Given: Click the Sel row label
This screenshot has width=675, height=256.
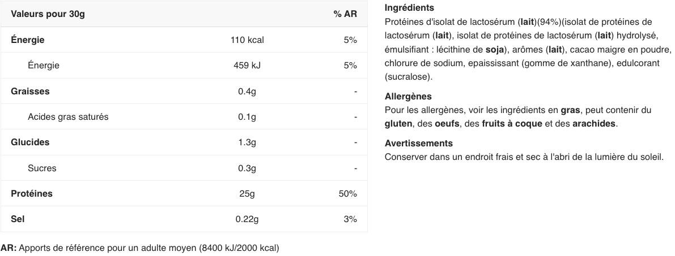Looking at the screenshot, I should tap(18, 219).
